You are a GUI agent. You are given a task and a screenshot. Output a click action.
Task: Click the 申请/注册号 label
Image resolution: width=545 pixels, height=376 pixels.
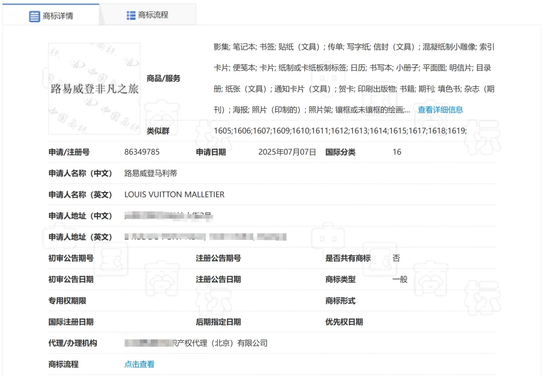[69, 152]
